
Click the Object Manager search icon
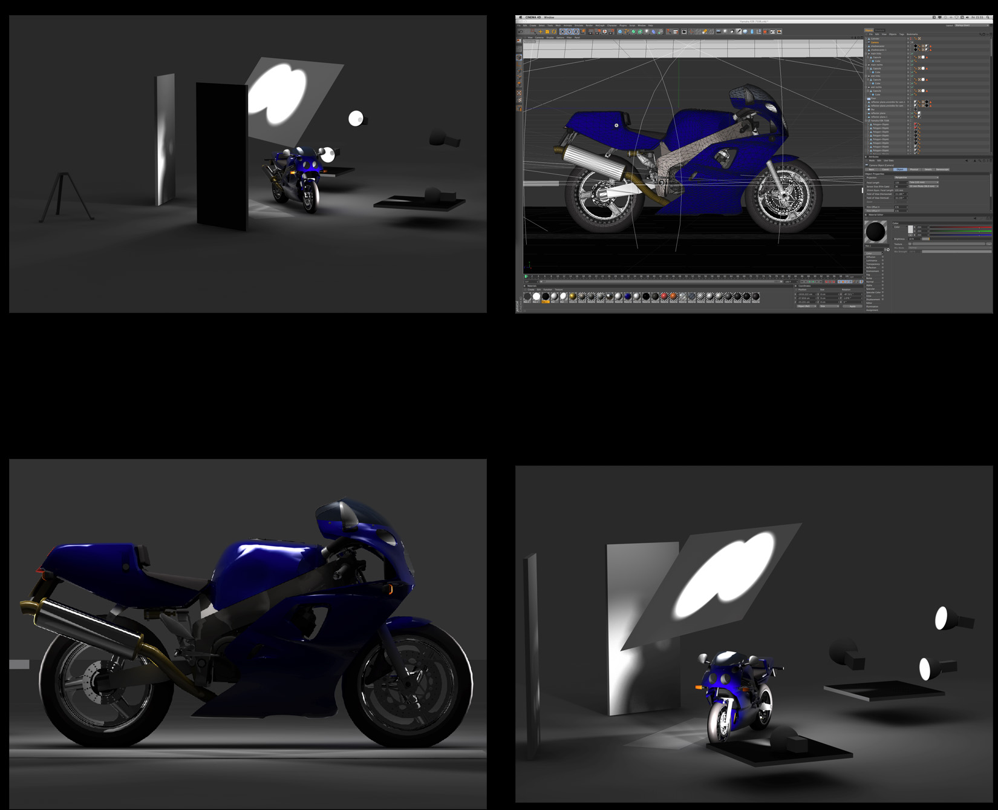coord(980,35)
